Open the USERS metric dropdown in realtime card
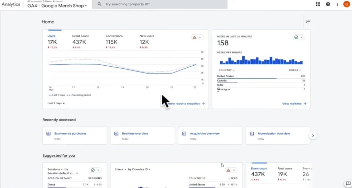This screenshot has height=188, width=352. click(295, 70)
